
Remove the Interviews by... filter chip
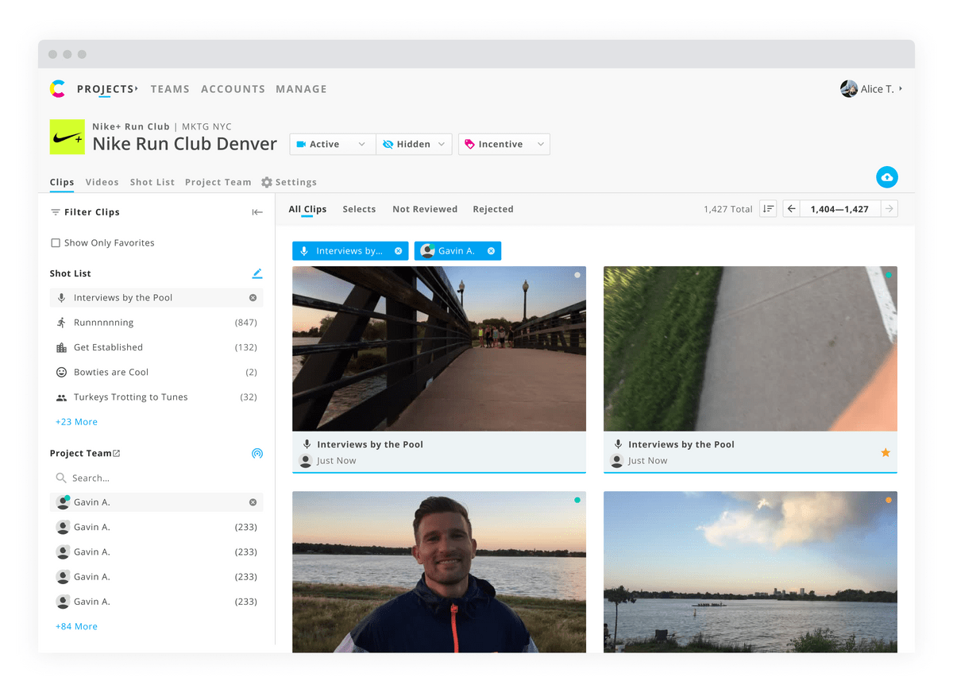coord(398,251)
